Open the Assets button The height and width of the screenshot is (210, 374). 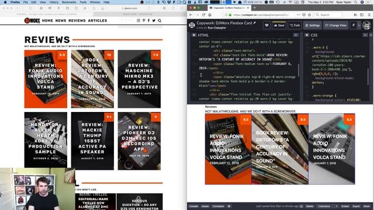tap(205, 206)
